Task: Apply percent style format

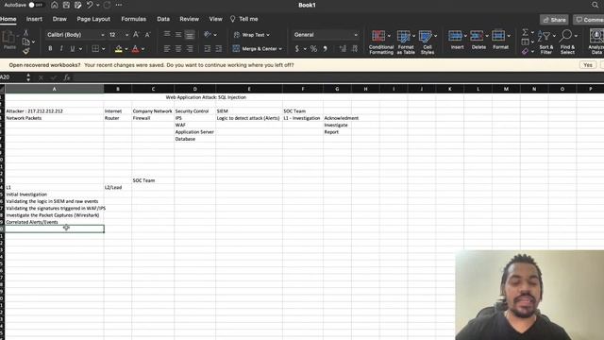Action: click(313, 48)
